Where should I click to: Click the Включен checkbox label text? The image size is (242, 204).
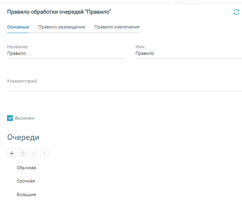[x=25, y=118]
